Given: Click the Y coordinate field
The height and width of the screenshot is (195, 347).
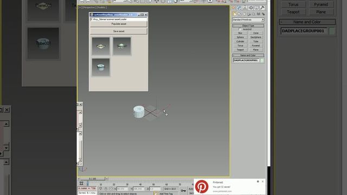Looking at the screenshot, I should (x=139, y=189).
